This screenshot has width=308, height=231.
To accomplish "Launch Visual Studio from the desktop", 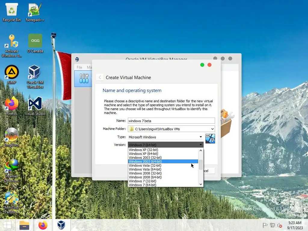I will (35, 106).
